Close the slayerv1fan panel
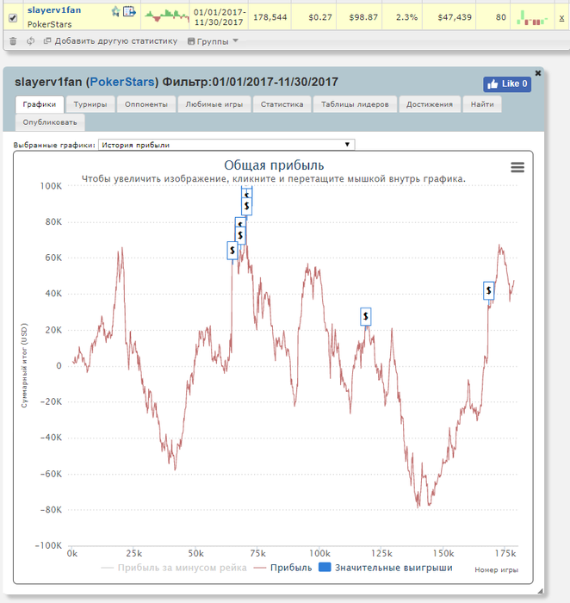Viewport: 570px width, 603px height. click(538, 73)
